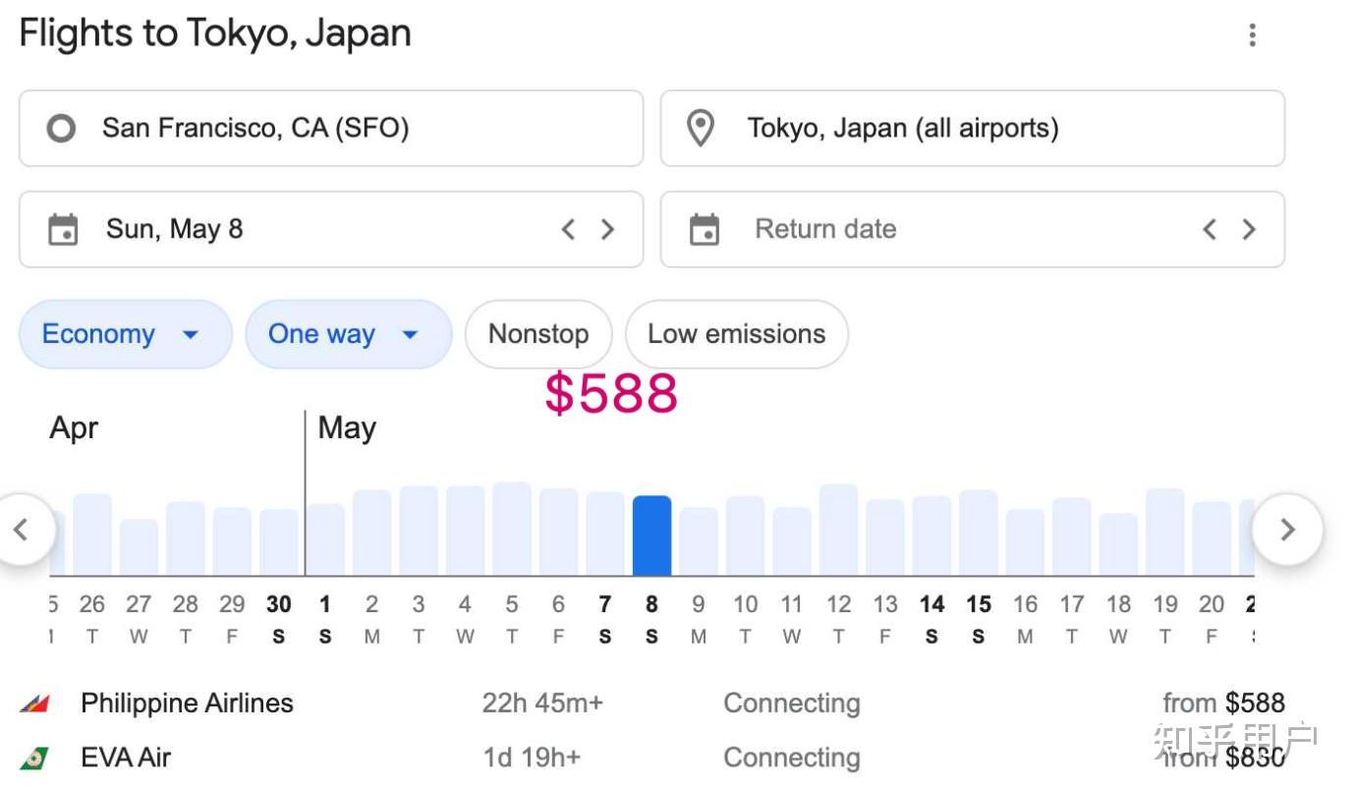This screenshot has width=1356, height=788.
Task: Select the highlighted May 8 price bar
Action: [x=651, y=535]
